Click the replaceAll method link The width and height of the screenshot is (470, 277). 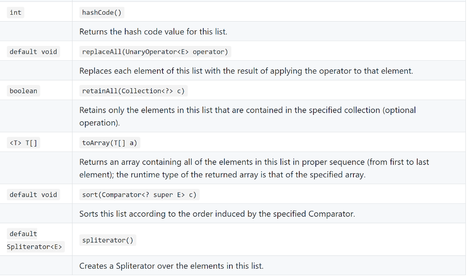pos(102,51)
